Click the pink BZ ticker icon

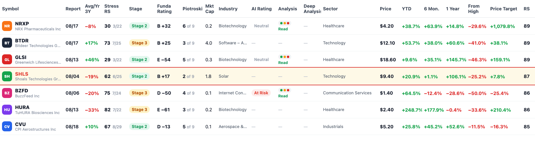(7, 93)
